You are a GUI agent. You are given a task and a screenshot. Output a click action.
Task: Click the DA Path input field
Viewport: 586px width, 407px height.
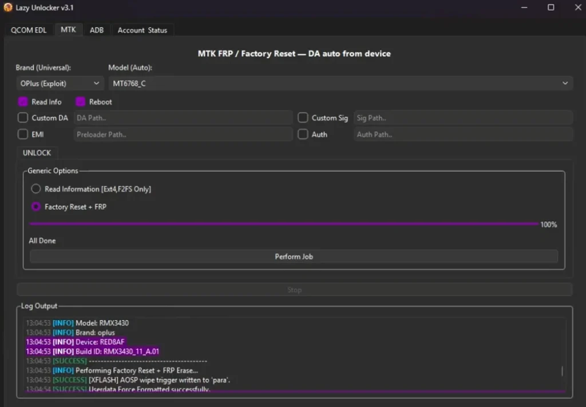183,118
